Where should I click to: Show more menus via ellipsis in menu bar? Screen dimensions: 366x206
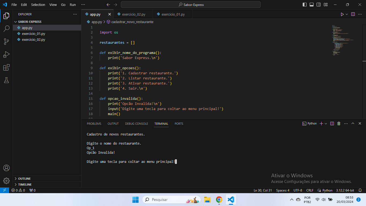(83, 5)
